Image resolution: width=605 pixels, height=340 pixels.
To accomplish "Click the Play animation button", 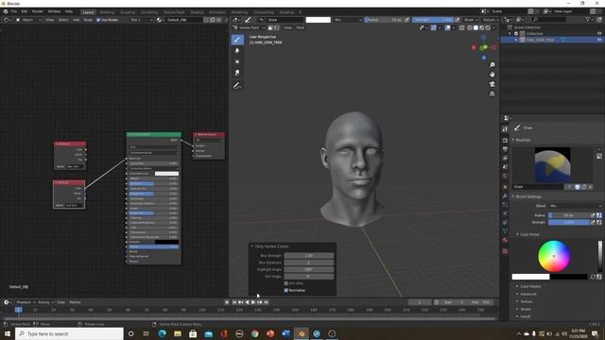I will (x=253, y=302).
